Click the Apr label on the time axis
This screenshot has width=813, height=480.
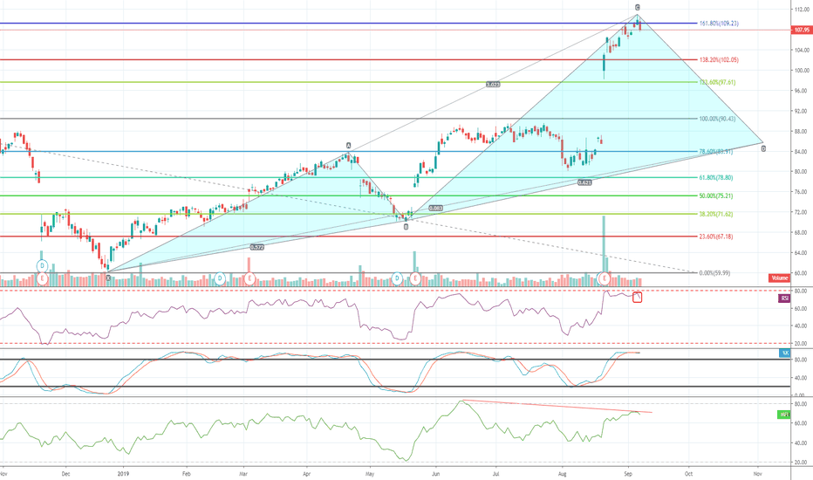[x=306, y=474]
